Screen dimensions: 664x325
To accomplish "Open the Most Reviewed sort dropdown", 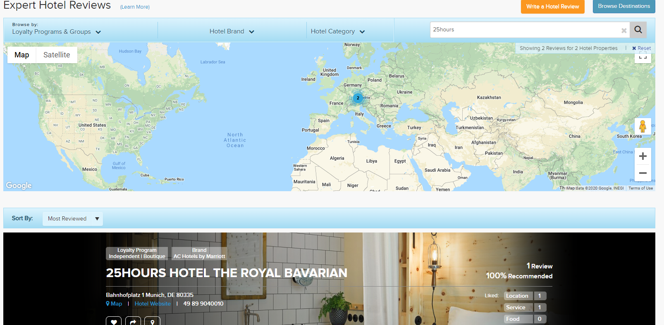I will pos(73,218).
